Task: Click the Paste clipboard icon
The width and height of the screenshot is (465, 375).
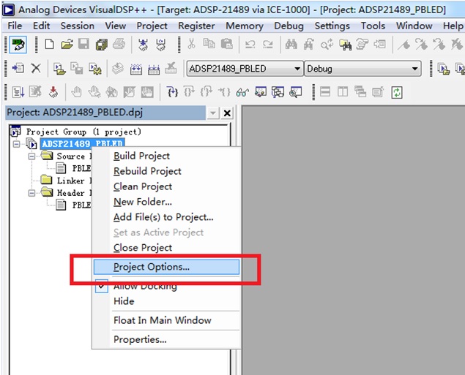Action: (227, 44)
